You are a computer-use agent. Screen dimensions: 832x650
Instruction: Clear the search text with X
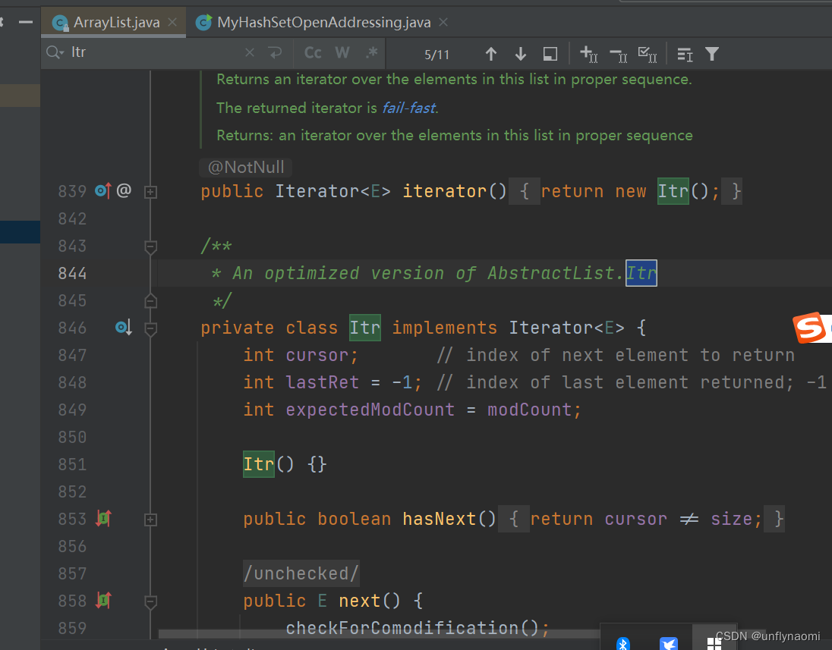point(250,52)
